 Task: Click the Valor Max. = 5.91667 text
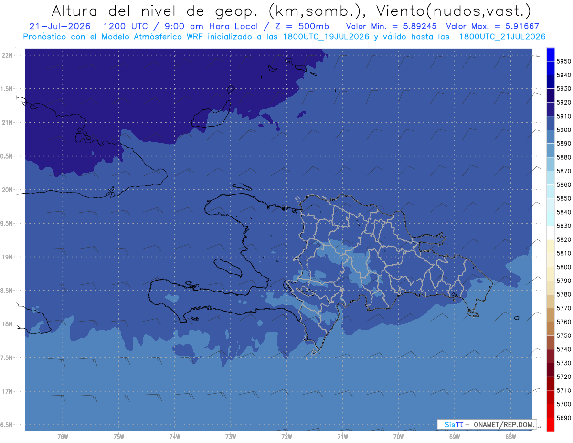pyautogui.click(x=492, y=26)
